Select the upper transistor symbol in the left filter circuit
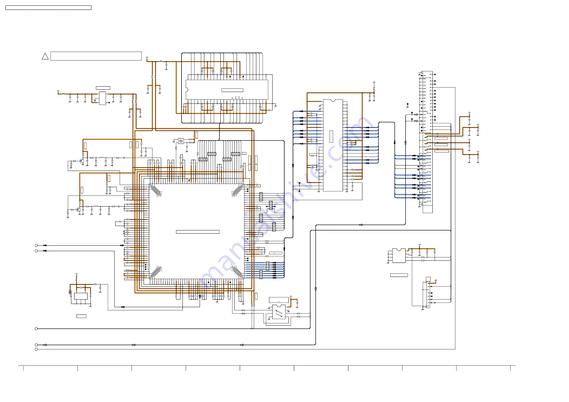 [x=82, y=161]
